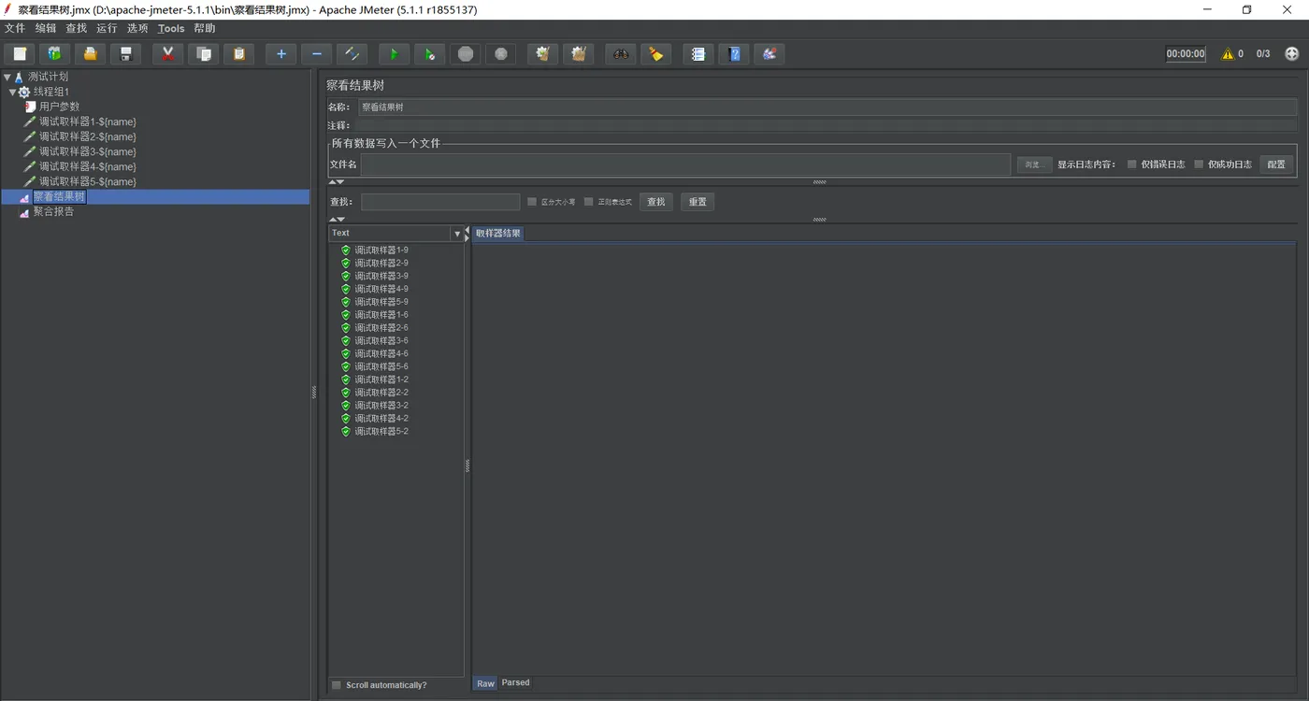Collapse the 测试计划 tree node
Viewport: 1309px width, 701px height.
coord(7,77)
